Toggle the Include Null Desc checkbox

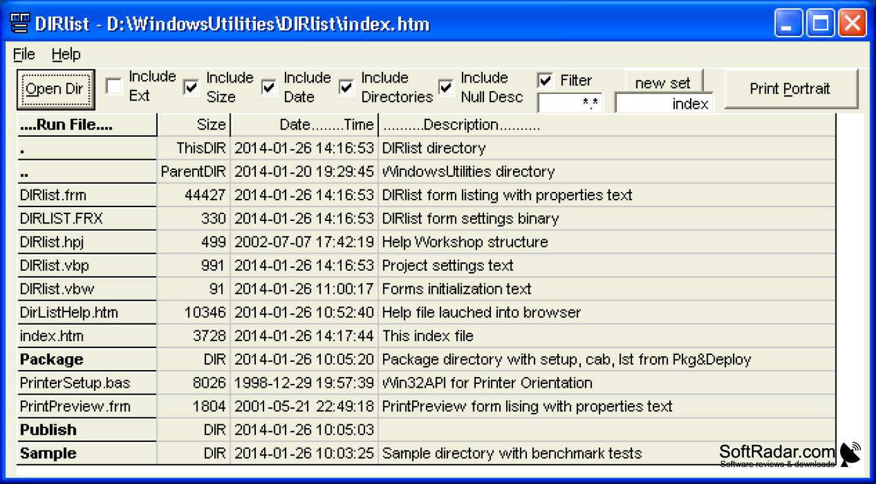(x=446, y=86)
